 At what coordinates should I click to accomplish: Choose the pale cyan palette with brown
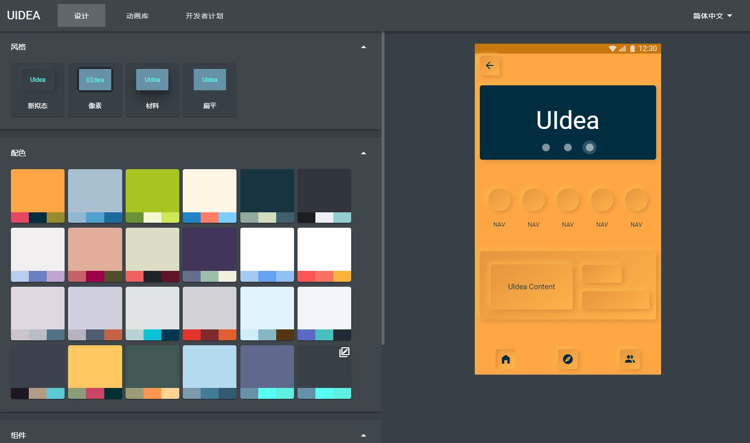tap(267, 314)
